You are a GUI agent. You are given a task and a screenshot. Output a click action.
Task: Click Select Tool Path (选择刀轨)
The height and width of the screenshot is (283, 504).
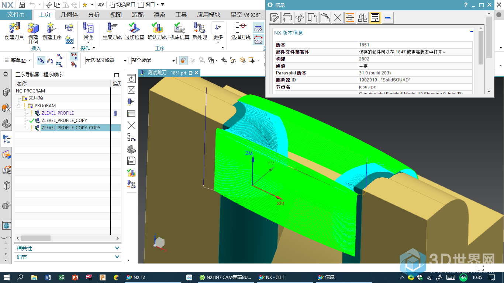pos(241,31)
